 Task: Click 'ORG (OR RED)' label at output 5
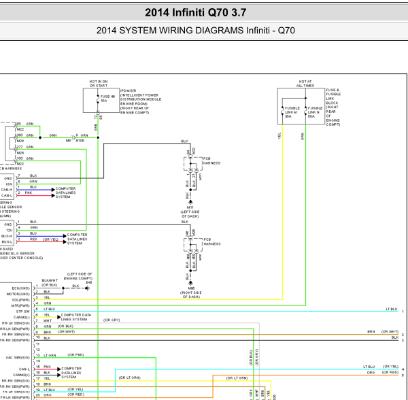(382, 372)
